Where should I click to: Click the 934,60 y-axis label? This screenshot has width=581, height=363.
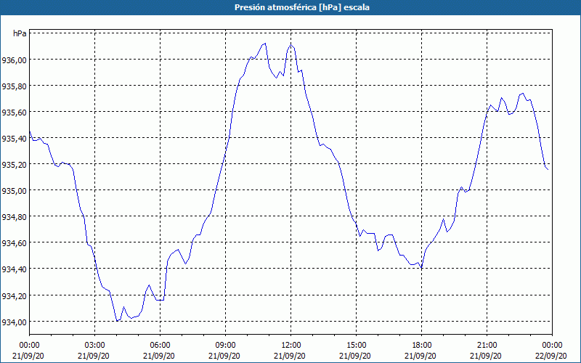point(14,243)
